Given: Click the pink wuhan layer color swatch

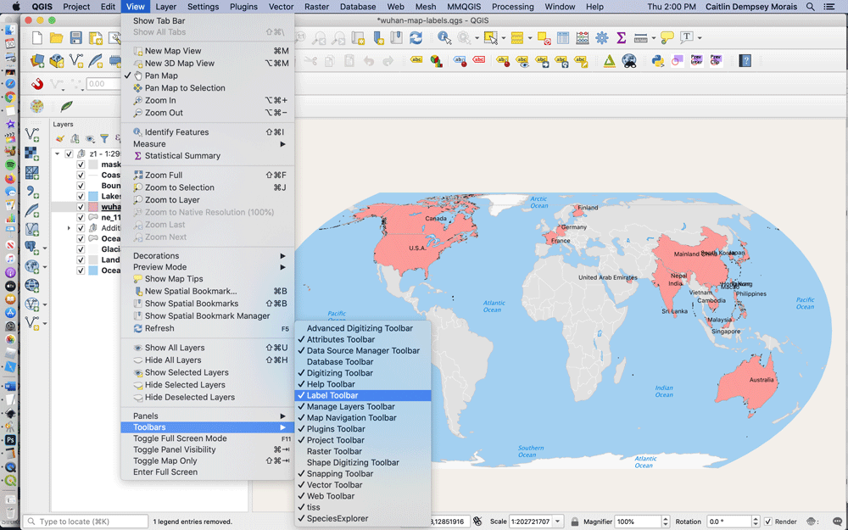Looking at the screenshot, I should [x=93, y=207].
